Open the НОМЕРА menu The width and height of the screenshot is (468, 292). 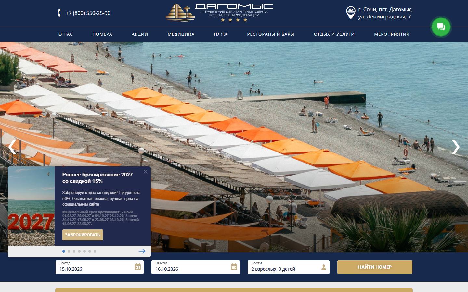[x=102, y=34]
